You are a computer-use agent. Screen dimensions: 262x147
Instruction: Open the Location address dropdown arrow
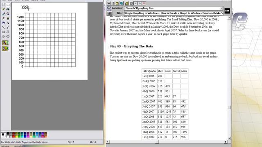click(221, 8)
